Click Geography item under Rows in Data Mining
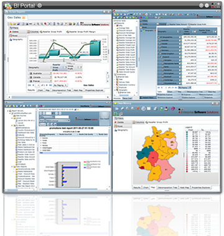Screen dimensions: 224x236 click(123, 130)
